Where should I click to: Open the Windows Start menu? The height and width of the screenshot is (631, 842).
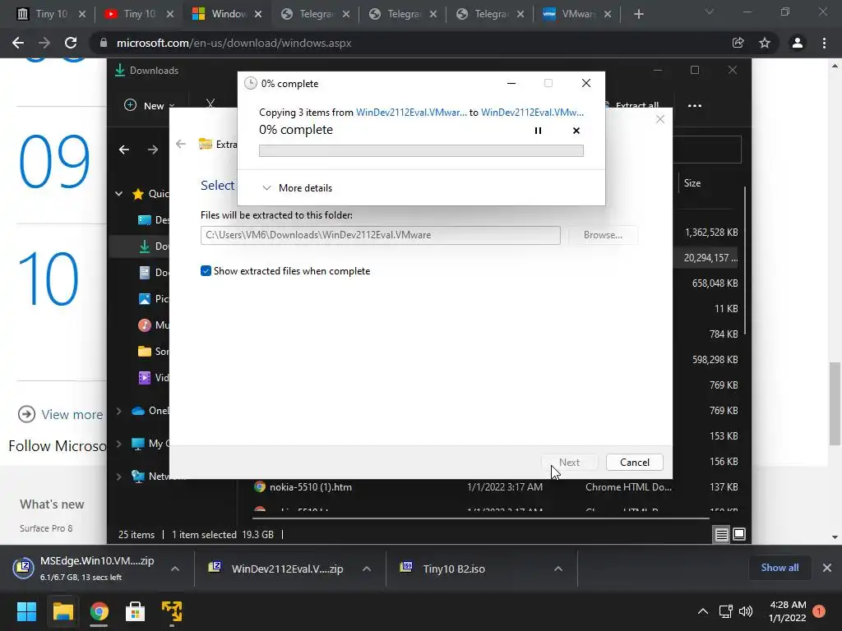[x=26, y=611]
